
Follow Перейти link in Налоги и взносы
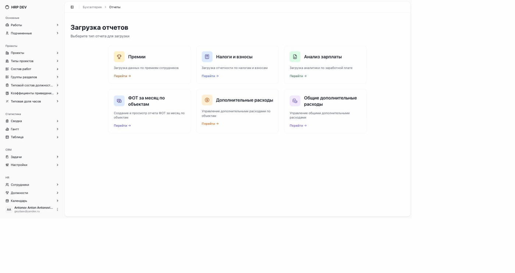(x=210, y=76)
